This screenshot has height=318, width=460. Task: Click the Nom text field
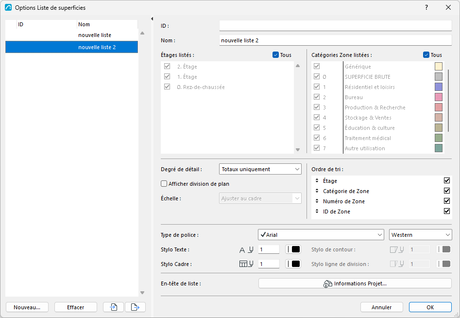[x=336, y=40]
